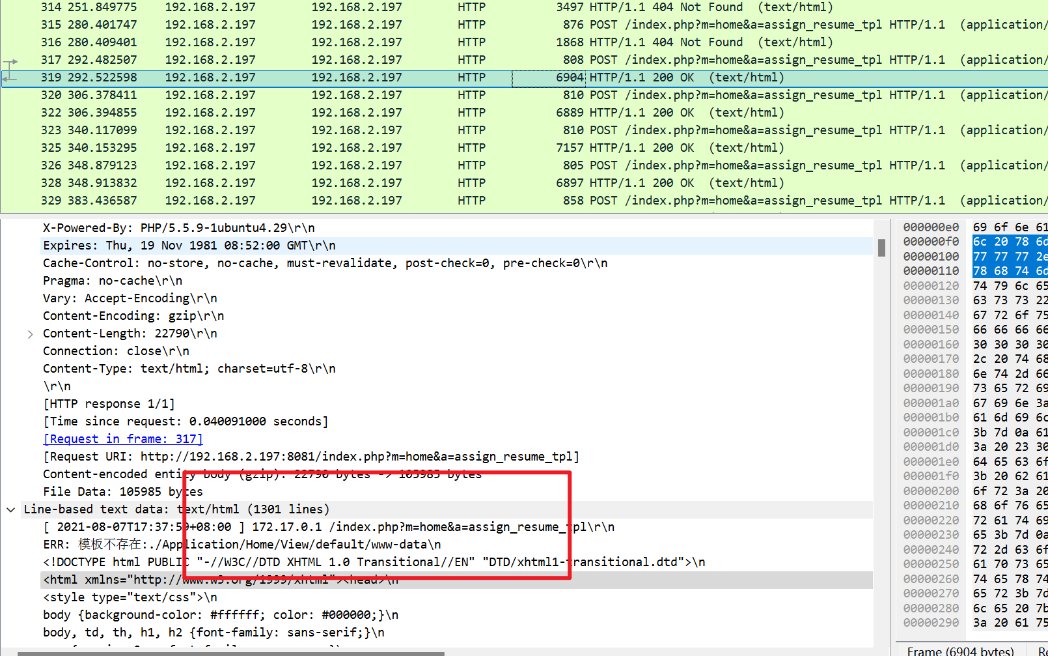Select hex offset row 00000100
The height and width of the screenshot is (656, 1048).
(x=931, y=257)
